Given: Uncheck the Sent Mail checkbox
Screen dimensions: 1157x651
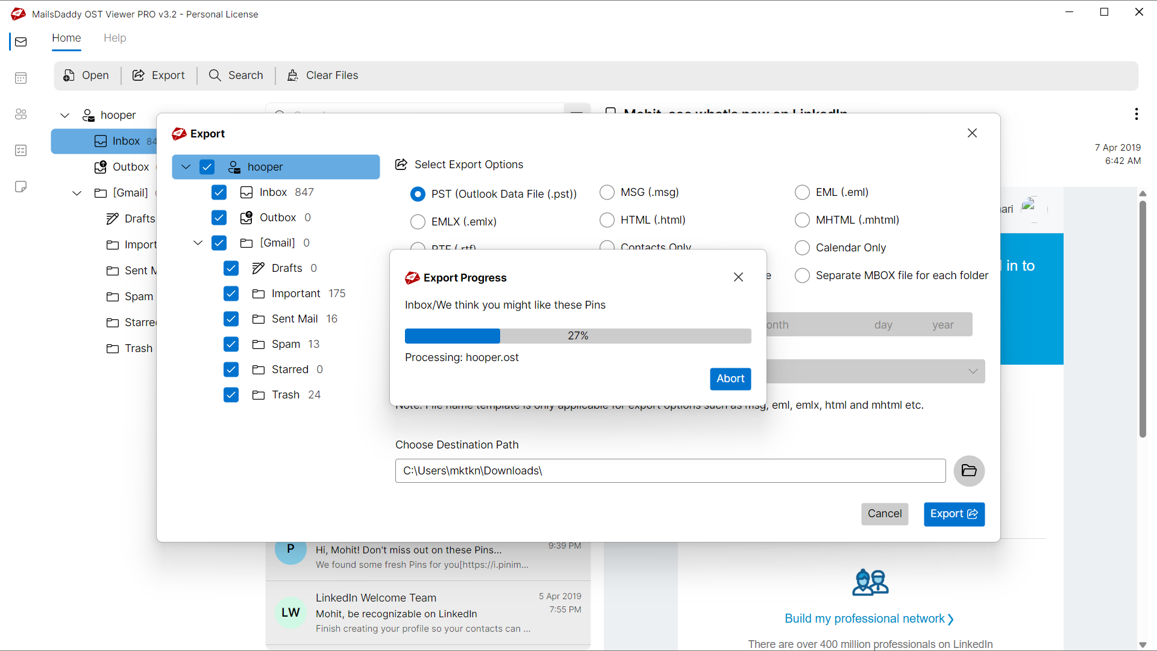Looking at the screenshot, I should tap(231, 319).
